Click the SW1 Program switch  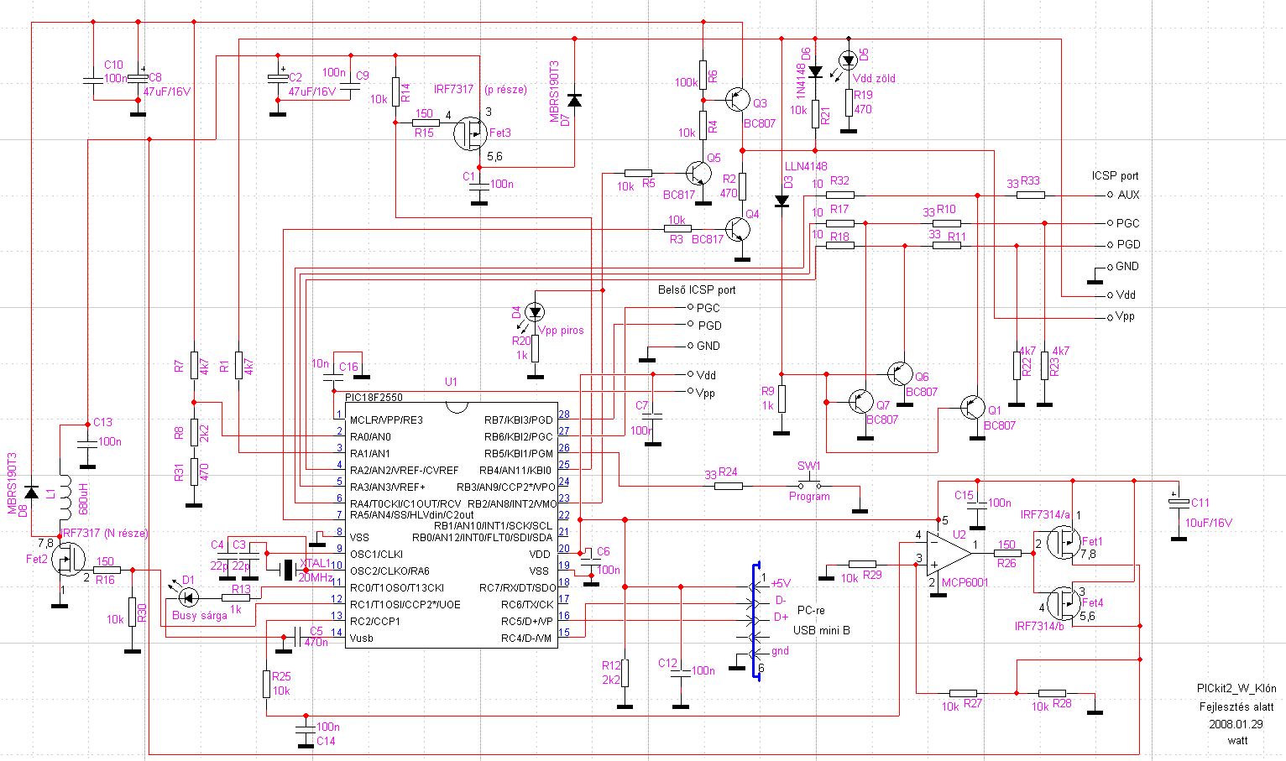coord(810,485)
